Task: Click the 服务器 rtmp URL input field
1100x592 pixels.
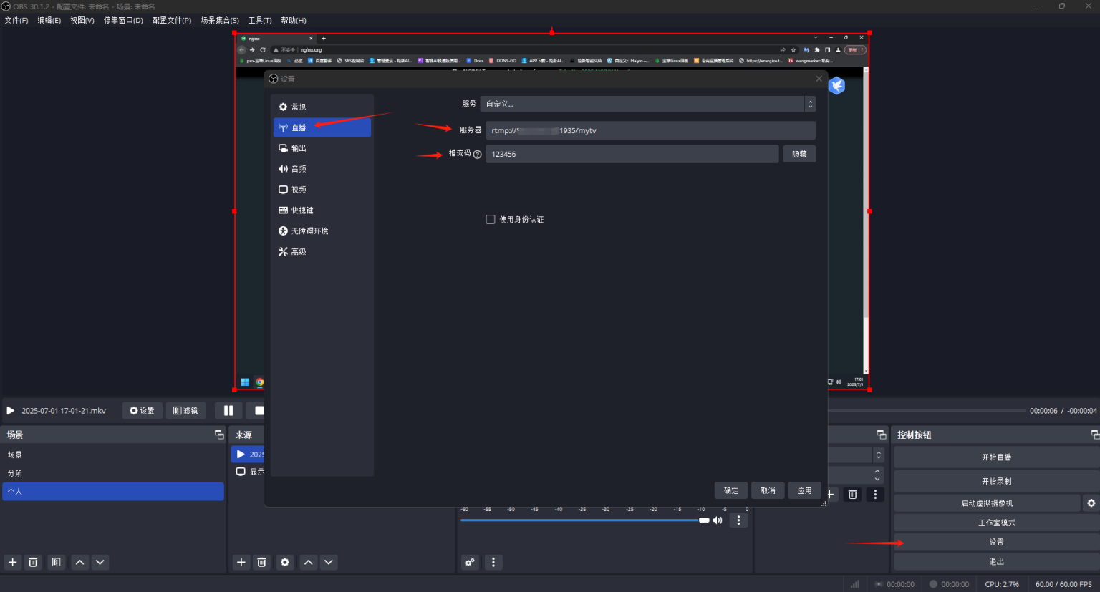Action: pos(650,130)
